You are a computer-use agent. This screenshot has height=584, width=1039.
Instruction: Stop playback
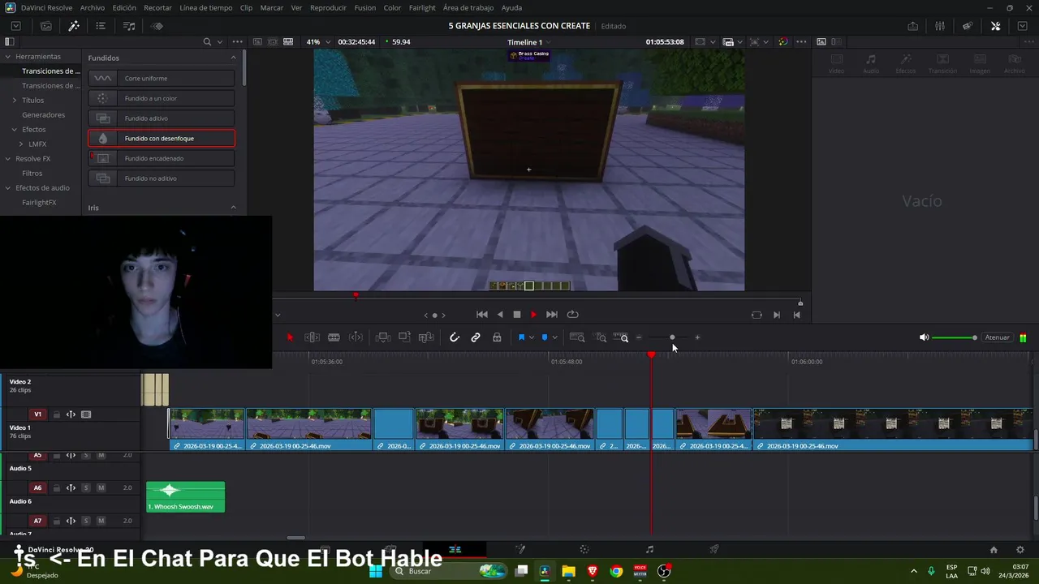point(516,315)
